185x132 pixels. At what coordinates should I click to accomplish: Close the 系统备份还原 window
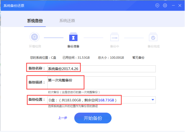[180, 5]
